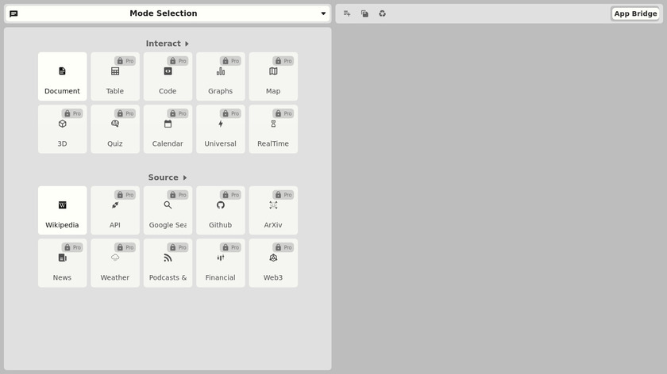
Task: Select the Wikipedia source
Action: point(62,211)
